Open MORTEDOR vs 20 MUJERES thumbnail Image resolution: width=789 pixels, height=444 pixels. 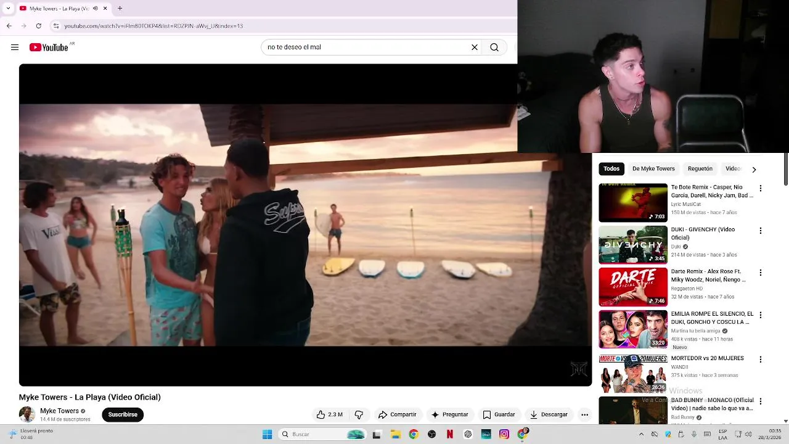[x=633, y=374]
